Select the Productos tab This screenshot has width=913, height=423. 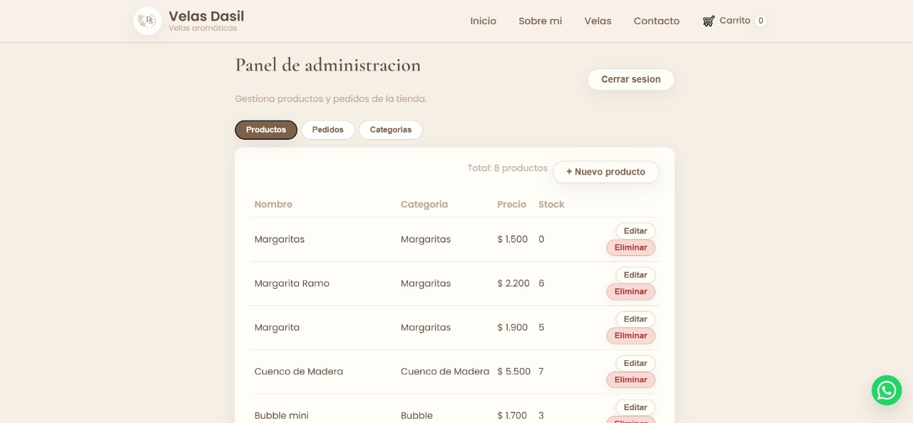coord(265,129)
